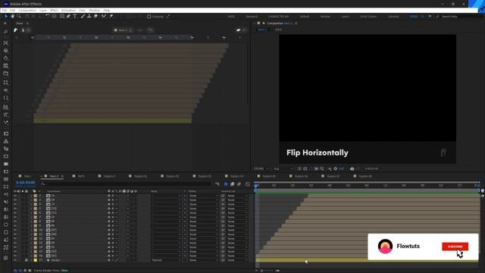Select the Clone Stamp tool
This screenshot has height=273, width=485.
[x=89, y=16]
